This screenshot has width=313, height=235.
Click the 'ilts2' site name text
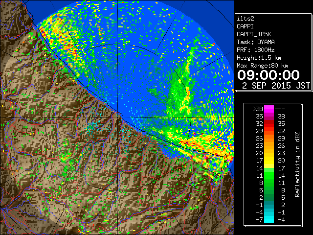(246, 19)
